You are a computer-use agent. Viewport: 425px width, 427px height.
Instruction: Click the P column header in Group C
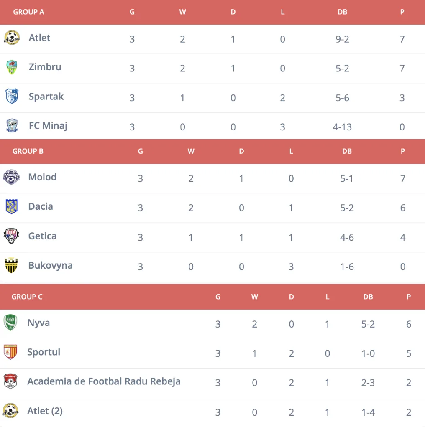click(408, 297)
